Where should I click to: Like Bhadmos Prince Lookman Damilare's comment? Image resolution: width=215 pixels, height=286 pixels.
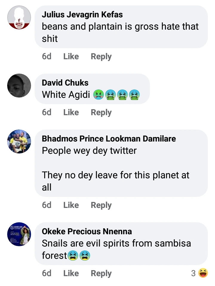71,205
